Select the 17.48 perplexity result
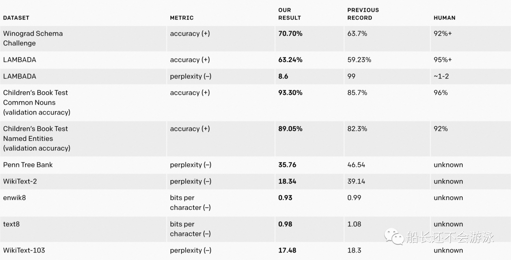Screen dimensions: 511x260 [x=287, y=251]
